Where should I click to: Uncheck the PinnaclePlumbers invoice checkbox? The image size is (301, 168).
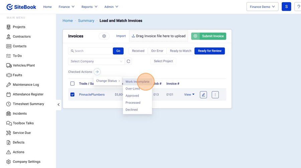(73, 95)
